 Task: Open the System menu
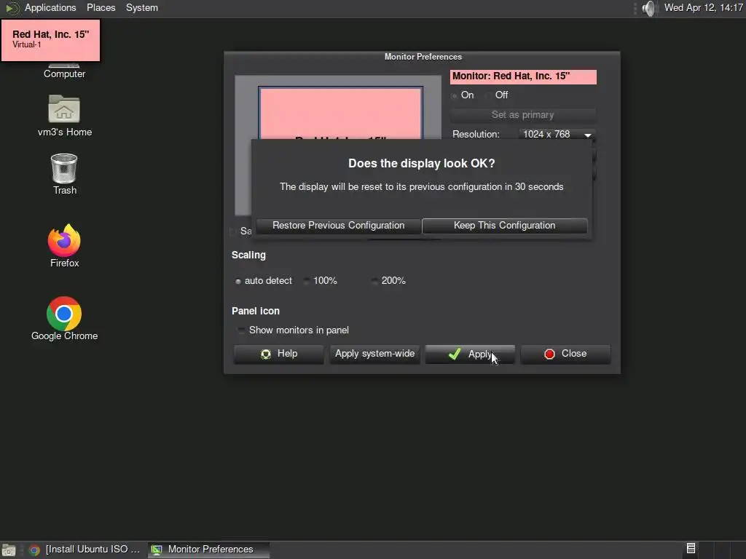(142, 7)
